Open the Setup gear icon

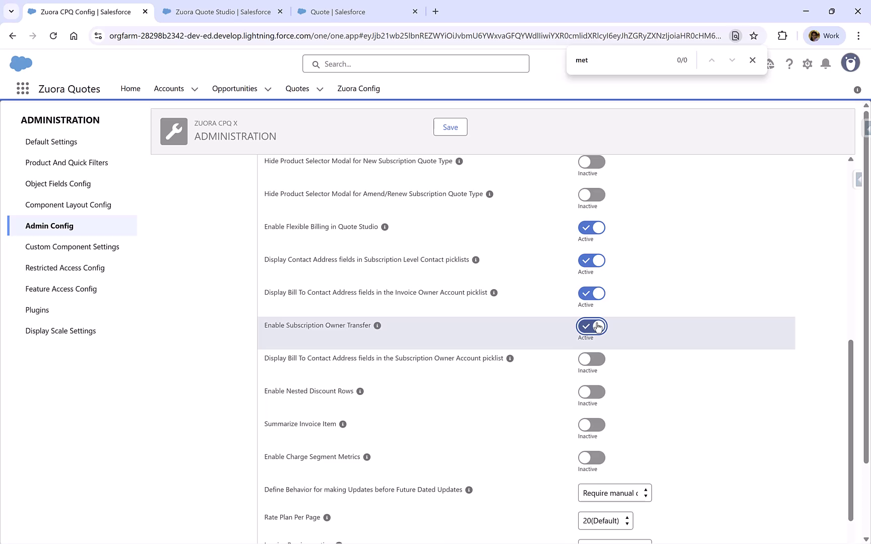point(807,63)
